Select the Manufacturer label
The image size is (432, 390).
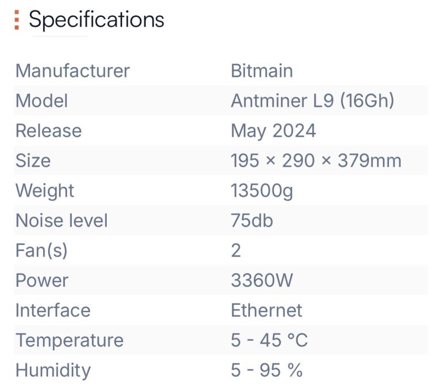coord(72,71)
